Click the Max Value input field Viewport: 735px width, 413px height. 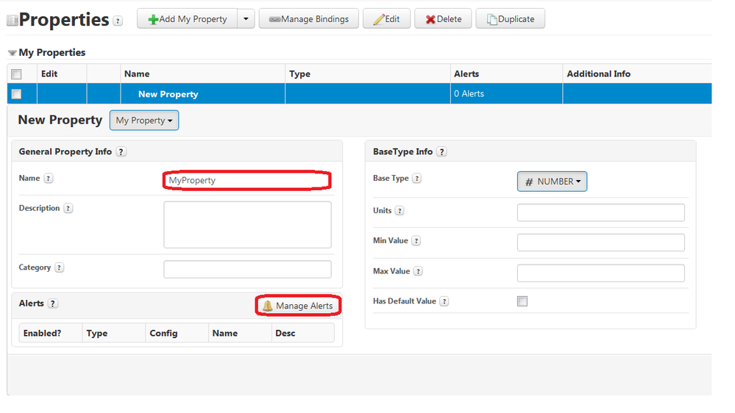tap(601, 273)
